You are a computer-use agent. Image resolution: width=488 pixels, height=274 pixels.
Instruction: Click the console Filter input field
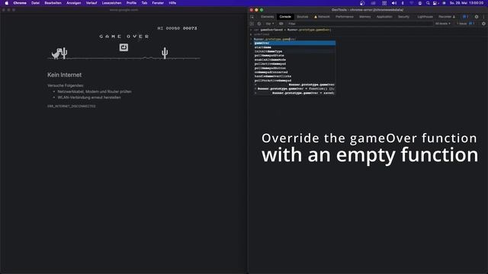[359, 24]
